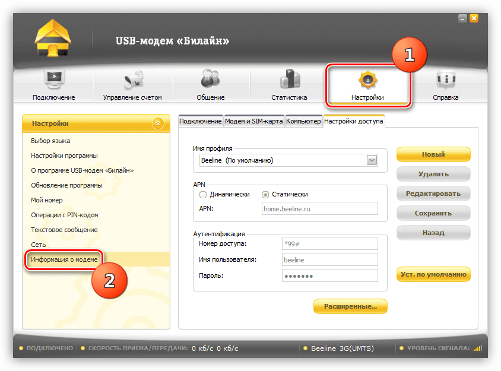Select the Статически APN radio button
Viewport: 501px width, 371px height.
coord(265,194)
